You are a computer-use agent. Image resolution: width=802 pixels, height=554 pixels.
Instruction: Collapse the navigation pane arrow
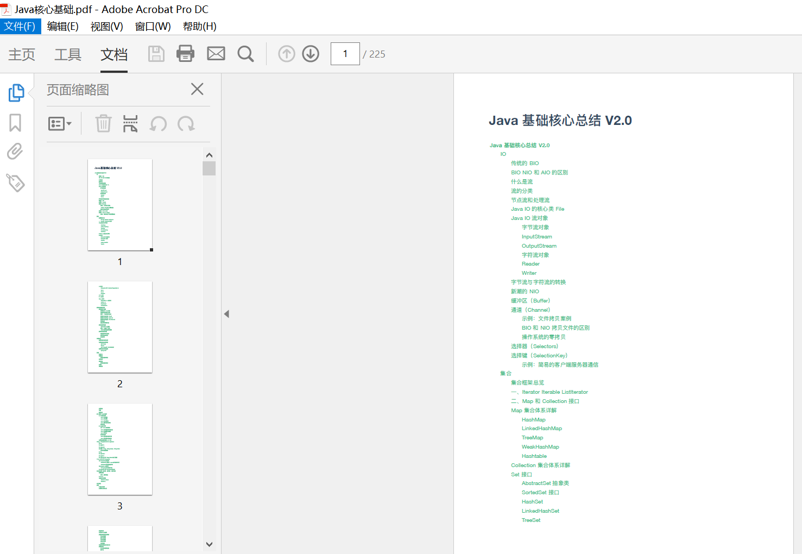pos(226,314)
